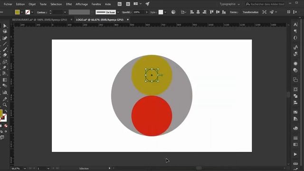Select the Eyedropper tool

coord(5,99)
